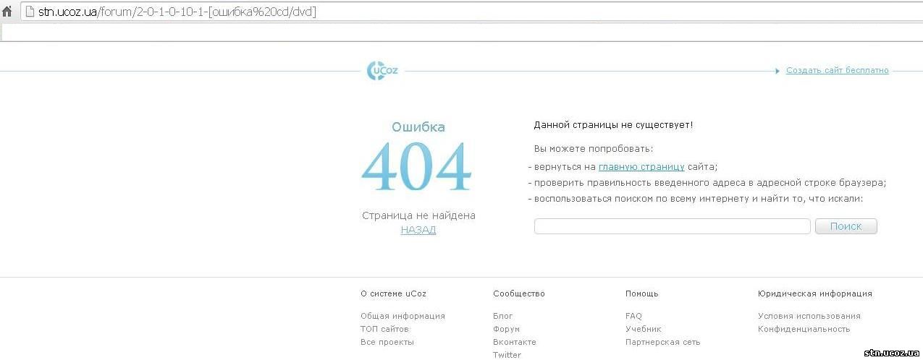Viewport: 923px width, 360px height.
Task: Open the Twitter footer link
Action: pos(507,355)
